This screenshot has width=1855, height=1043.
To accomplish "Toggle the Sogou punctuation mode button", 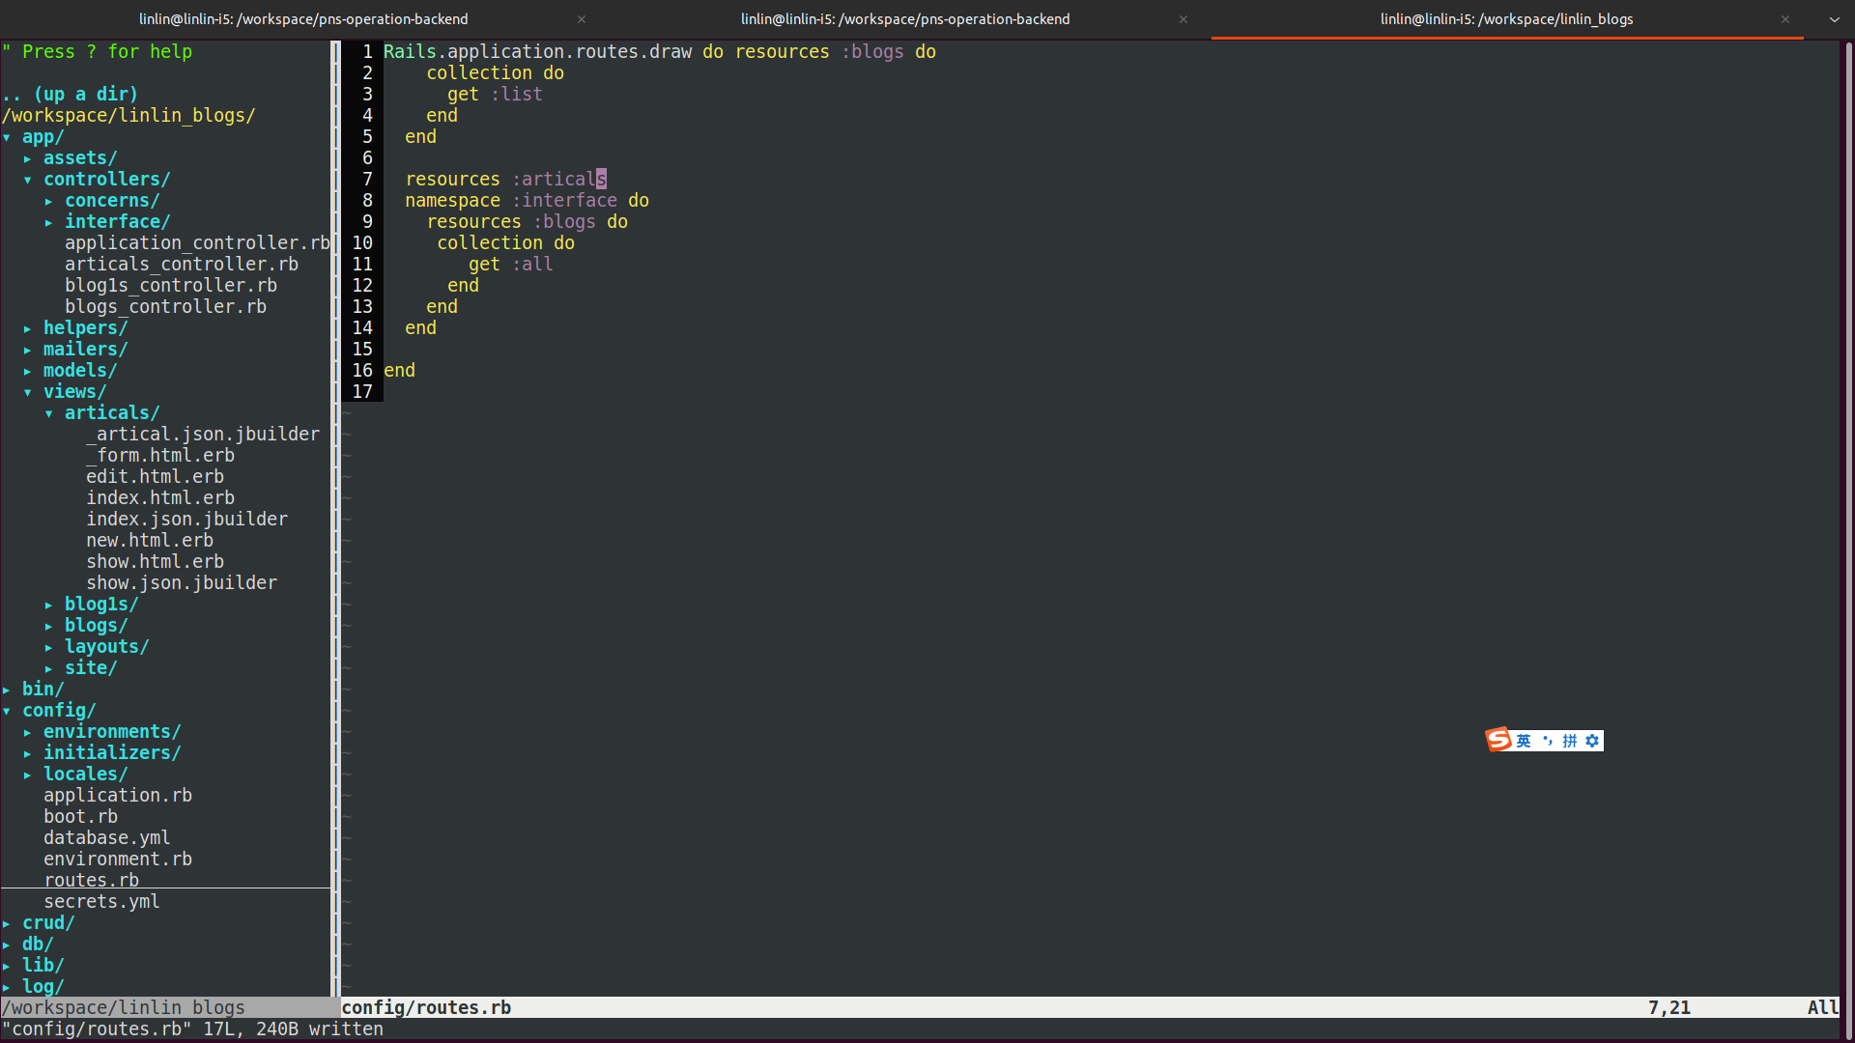I will click(x=1547, y=741).
